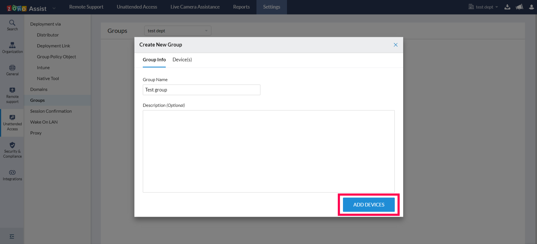The width and height of the screenshot is (537, 244).
Task: Open the user profile icon
Action: pyautogui.click(x=531, y=7)
